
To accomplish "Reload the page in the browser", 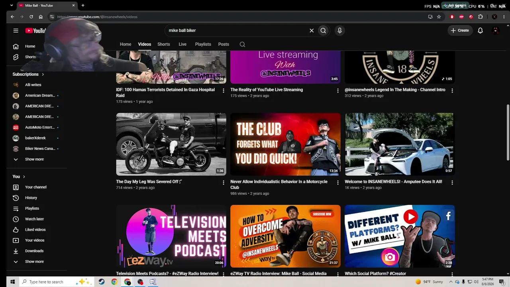I will click(x=31, y=17).
